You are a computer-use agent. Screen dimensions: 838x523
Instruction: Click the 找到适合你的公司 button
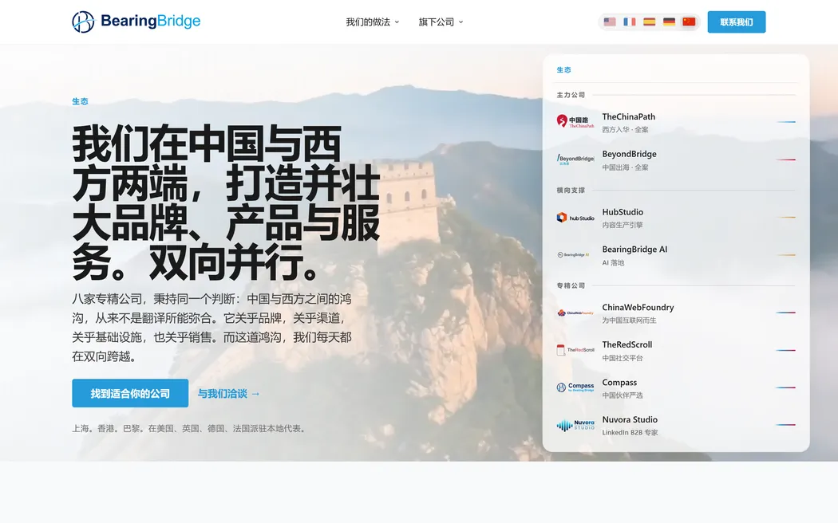tap(130, 393)
